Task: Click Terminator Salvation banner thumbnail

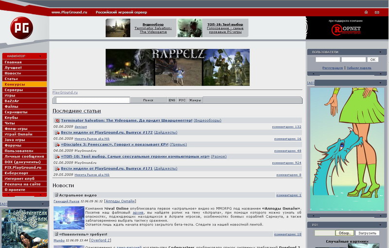Action: pos(118,28)
